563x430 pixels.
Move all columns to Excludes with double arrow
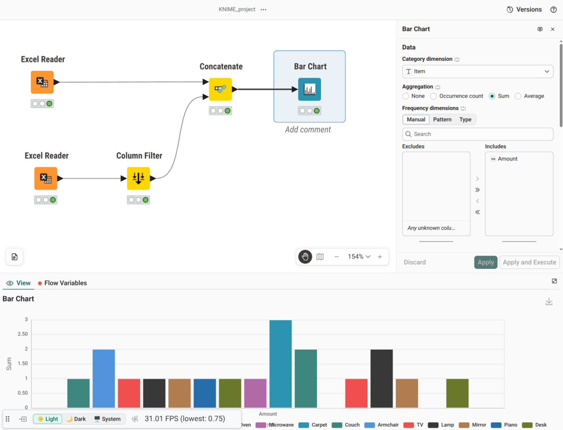pyautogui.click(x=477, y=212)
